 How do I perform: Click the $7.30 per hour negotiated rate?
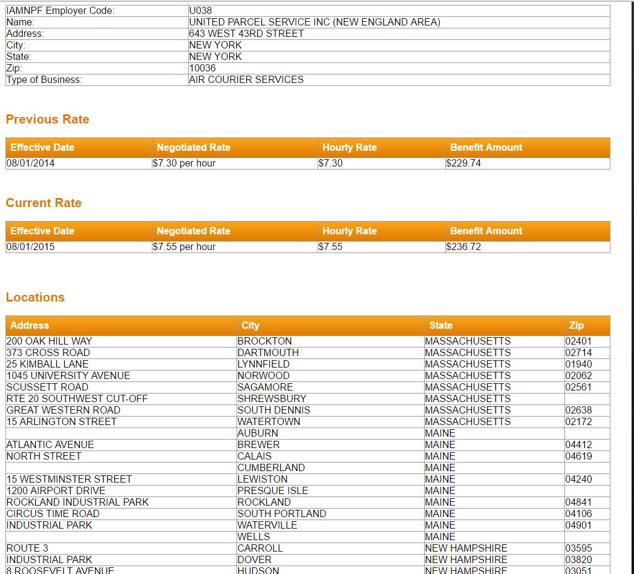tap(184, 163)
